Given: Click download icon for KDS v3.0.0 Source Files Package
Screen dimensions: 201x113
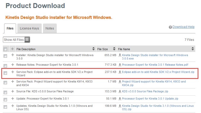Looking at the screenshot, I should pyautogui.click(x=120, y=91).
